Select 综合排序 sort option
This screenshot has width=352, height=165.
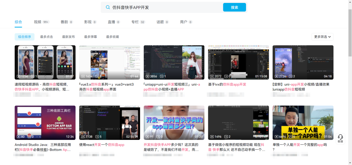[25, 37]
